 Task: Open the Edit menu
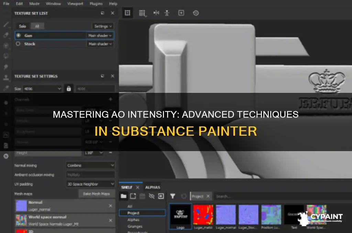tap(19, 3)
